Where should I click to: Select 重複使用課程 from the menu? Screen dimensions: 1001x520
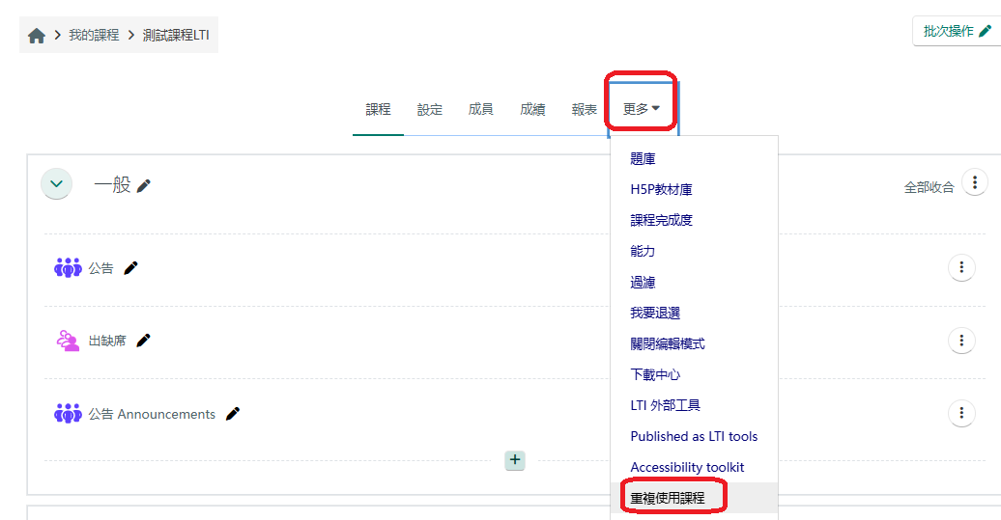tap(668, 499)
